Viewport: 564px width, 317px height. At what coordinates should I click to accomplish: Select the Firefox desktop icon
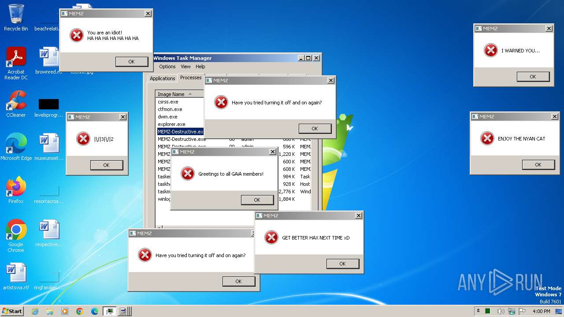[16, 191]
